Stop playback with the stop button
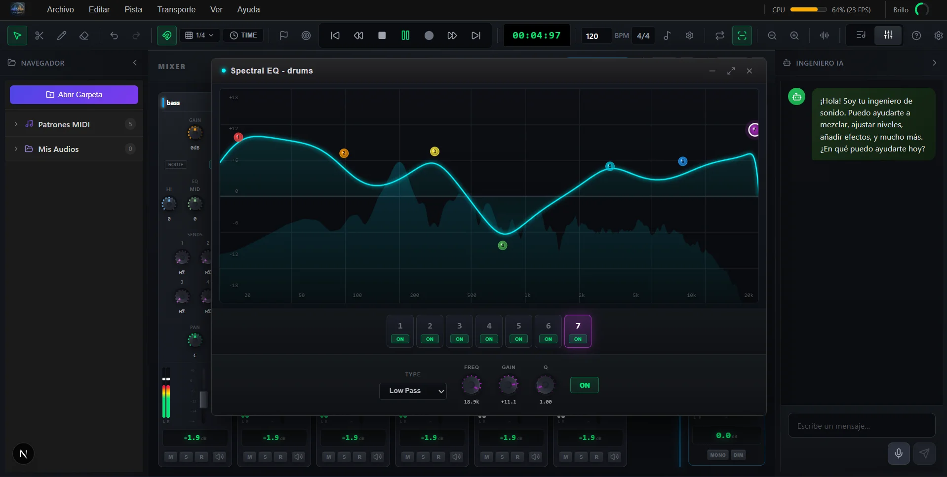This screenshot has width=947, height=477. [382, 36]
